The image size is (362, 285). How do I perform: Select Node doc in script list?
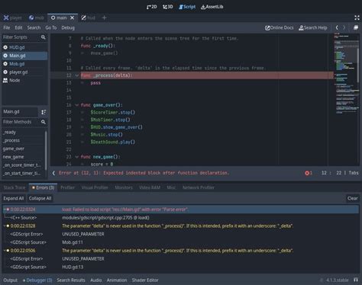[x=24, y=80]
